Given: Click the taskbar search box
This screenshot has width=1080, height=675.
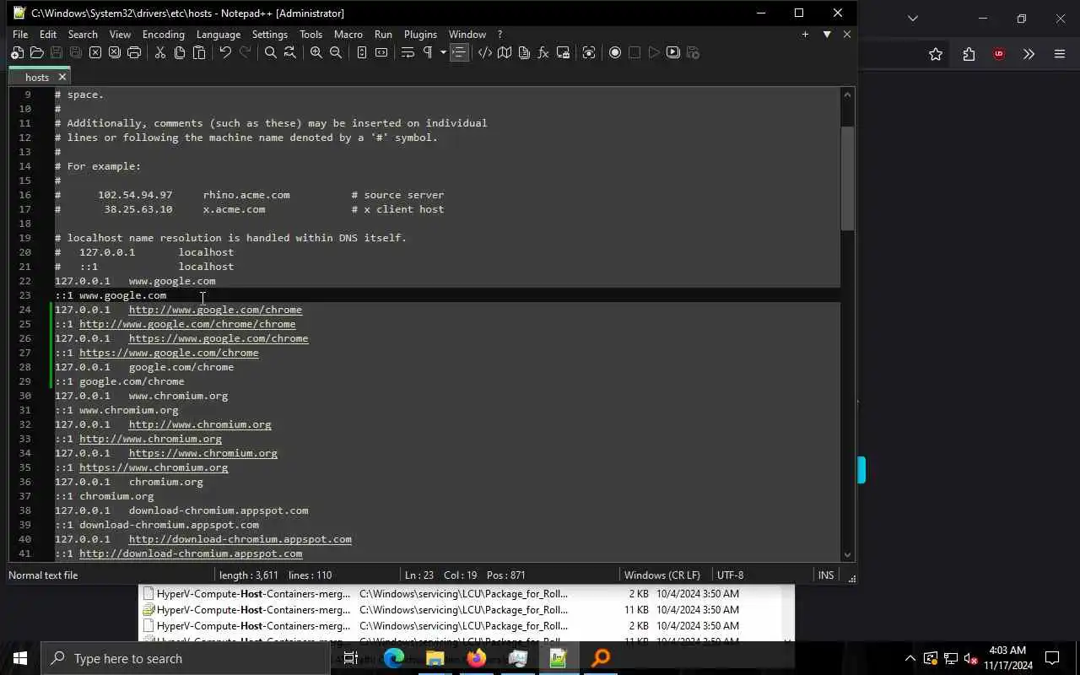Looking at the screenshot, I should coord(185,658).
